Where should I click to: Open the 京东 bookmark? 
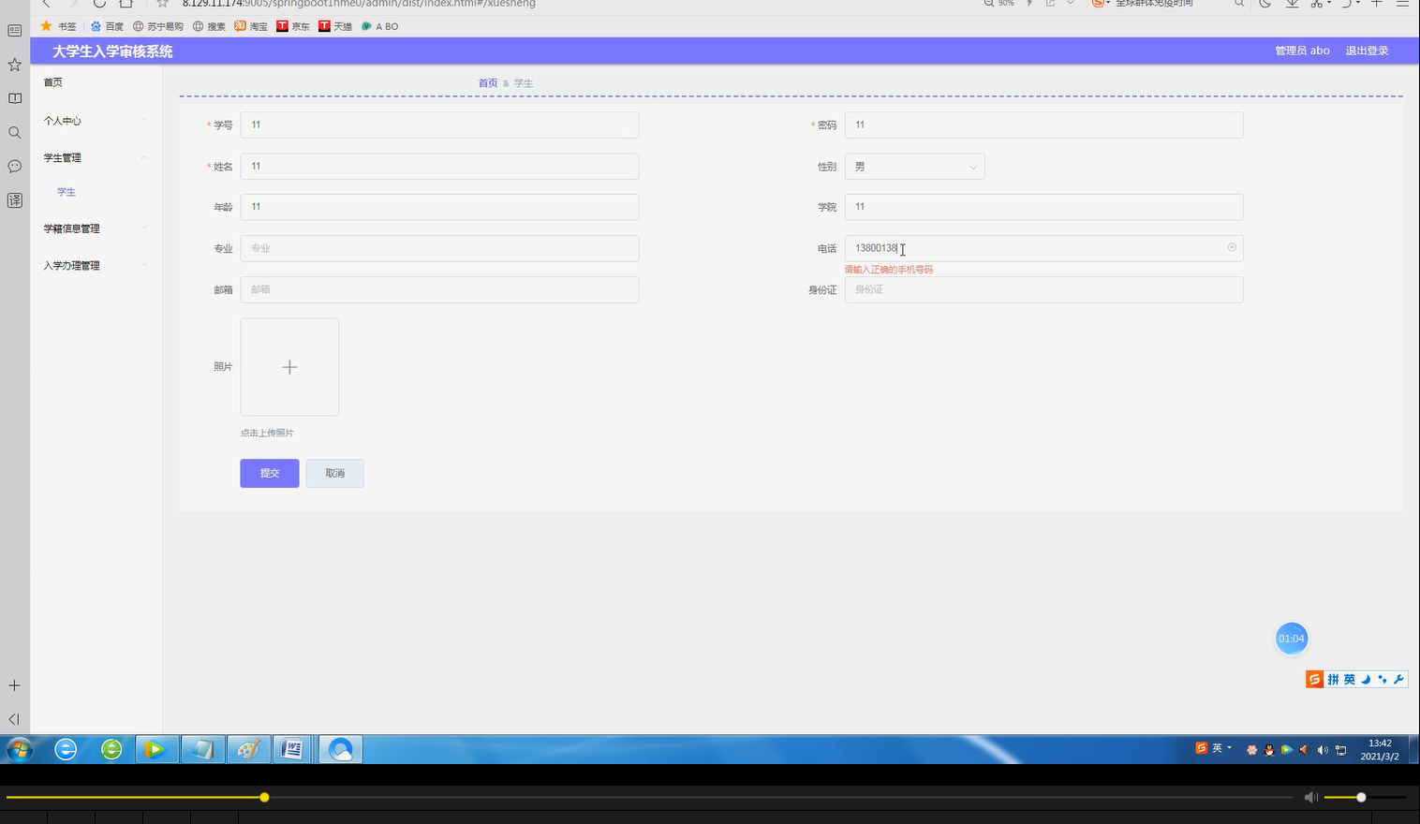[x=293, y=26]
